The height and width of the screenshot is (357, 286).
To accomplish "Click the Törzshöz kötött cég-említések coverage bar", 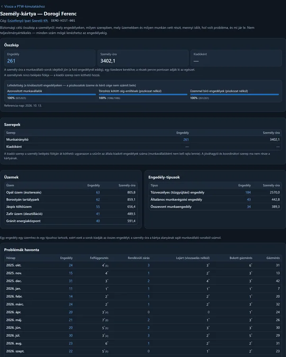I will click(x=143, y=95).
